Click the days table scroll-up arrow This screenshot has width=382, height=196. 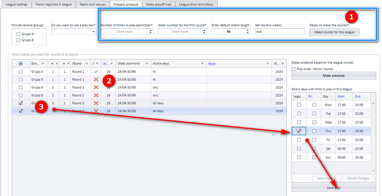[x=373, y=103]
